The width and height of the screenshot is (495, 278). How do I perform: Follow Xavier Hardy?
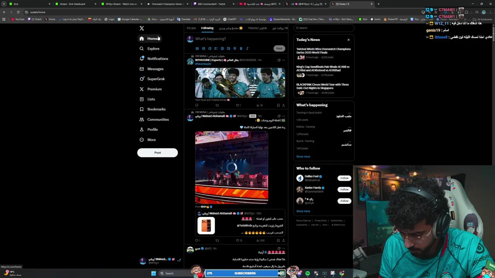pyautogui.click(x=344, y=190)
